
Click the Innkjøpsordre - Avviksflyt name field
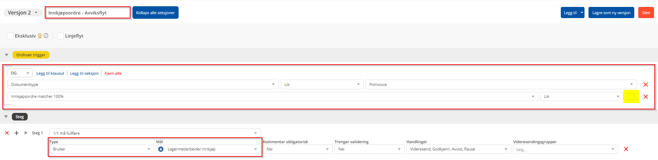click(88, 13)
